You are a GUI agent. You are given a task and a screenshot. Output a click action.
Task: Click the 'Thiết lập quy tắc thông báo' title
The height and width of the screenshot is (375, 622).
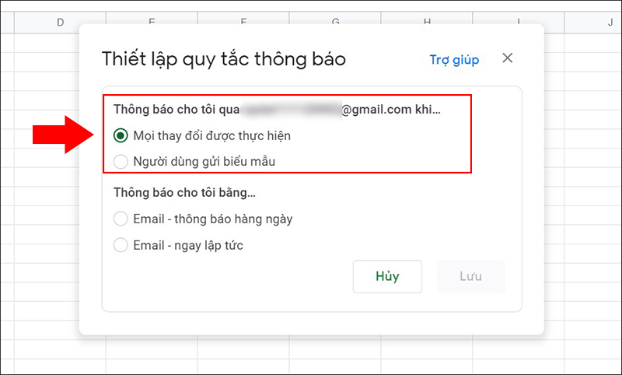pyautogui.click(x=224, y=59)
